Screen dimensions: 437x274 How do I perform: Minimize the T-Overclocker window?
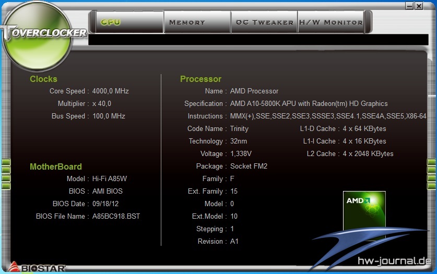click(409, 6)
